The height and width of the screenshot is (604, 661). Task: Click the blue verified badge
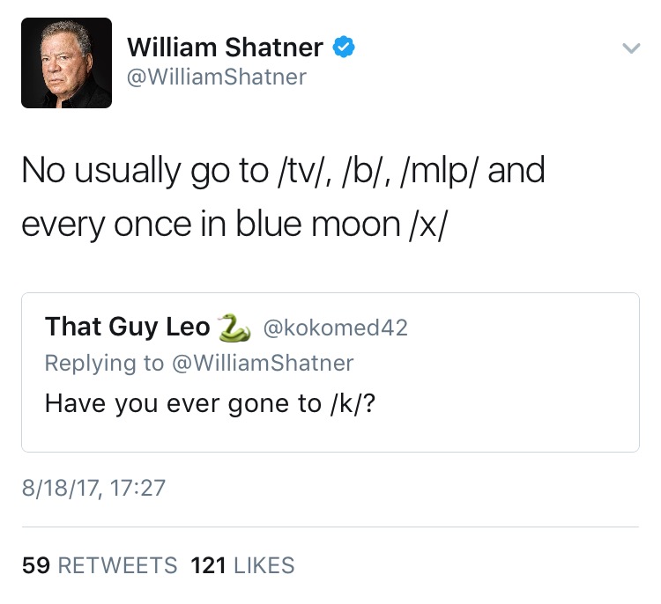(344, 47)
